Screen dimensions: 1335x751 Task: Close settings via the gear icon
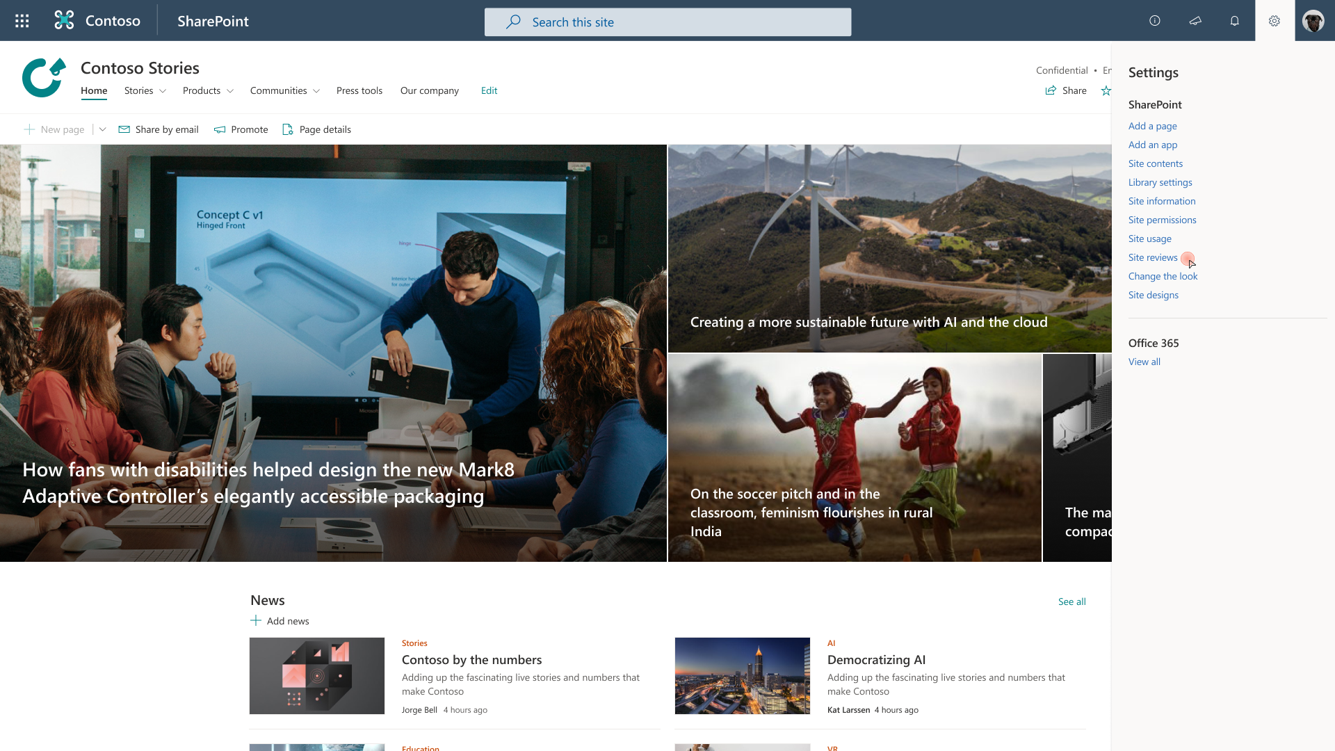[x=1275, y=21]
